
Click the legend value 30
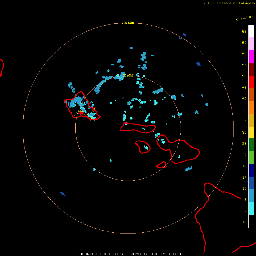tap(244, 132)
